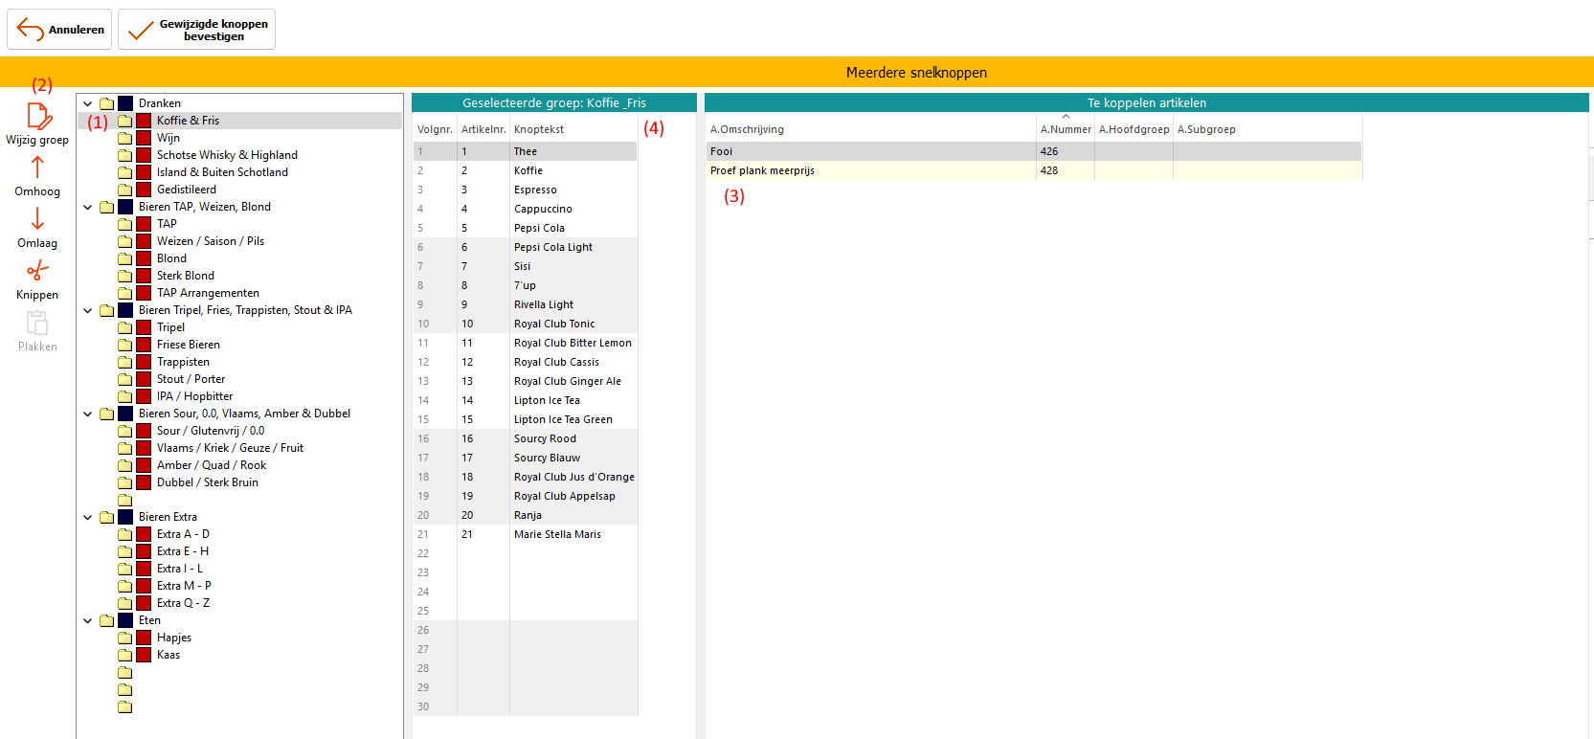1594x739 pixels.
Task: Click the folder icon beside Hapjes
Action: click(125, 638)
